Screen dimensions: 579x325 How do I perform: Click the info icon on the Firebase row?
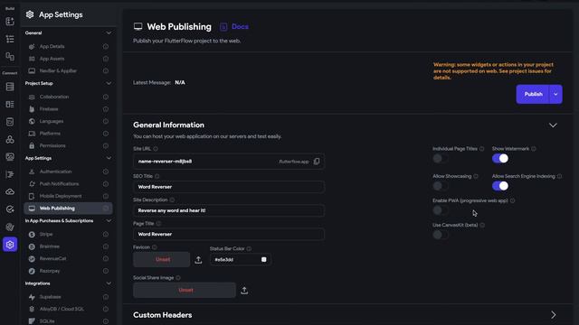pos(106,109)
